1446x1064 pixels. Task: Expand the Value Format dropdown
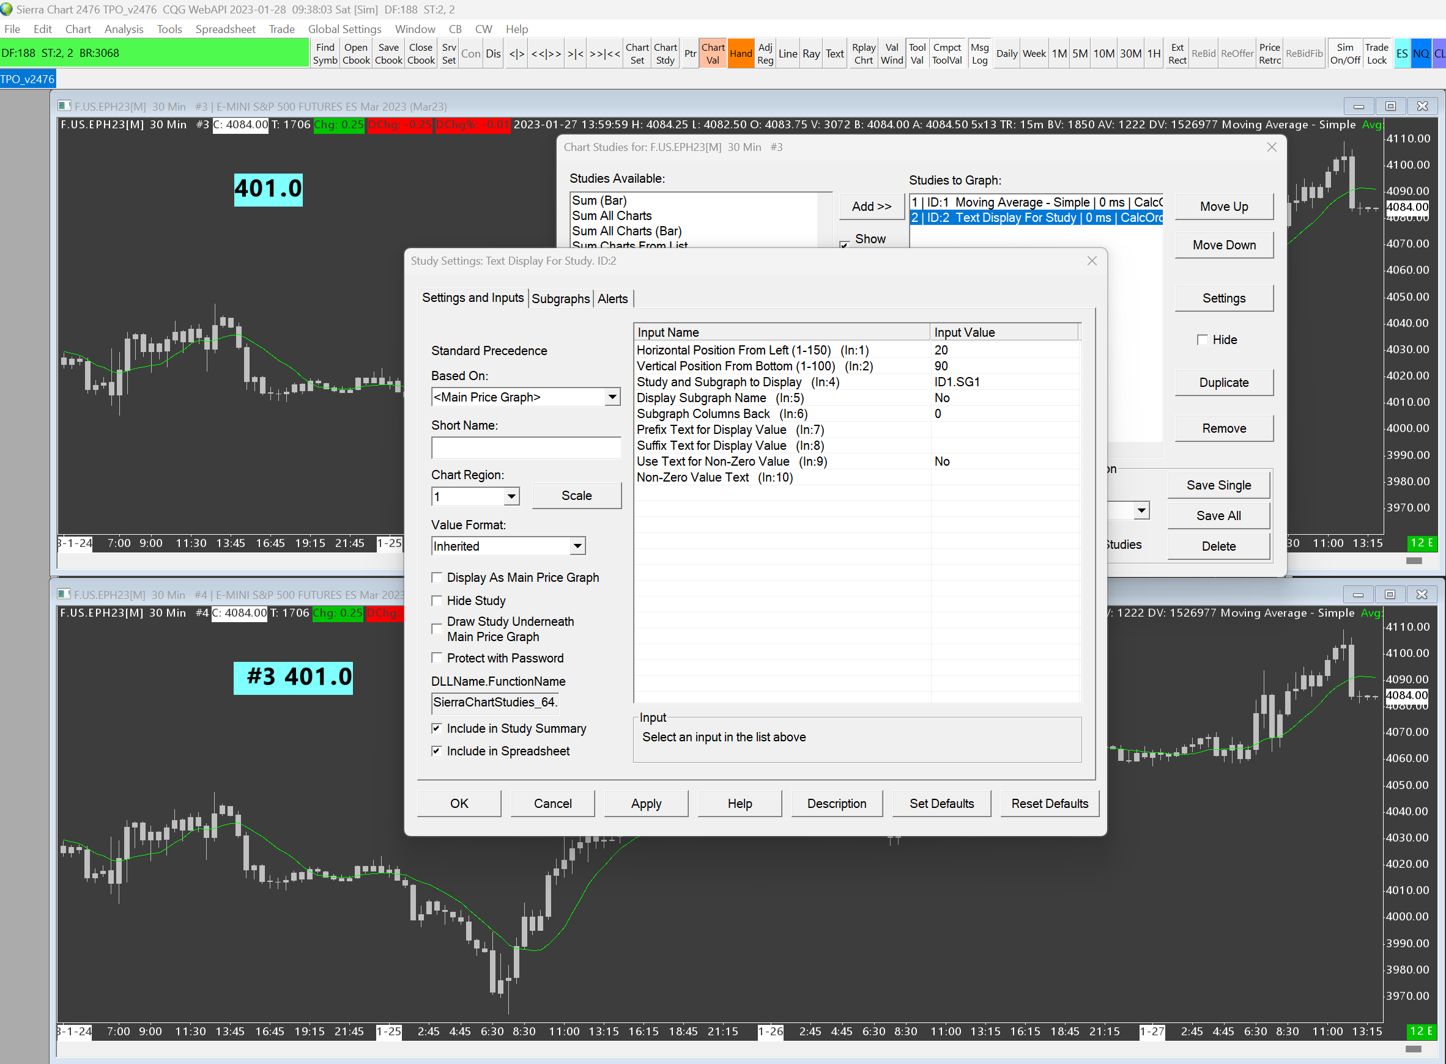tap(577, 546)
